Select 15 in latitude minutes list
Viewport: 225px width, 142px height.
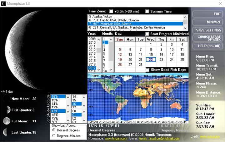click(x=77, y=100)
